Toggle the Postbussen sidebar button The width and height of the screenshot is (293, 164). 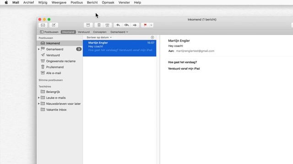pos(49,32)
